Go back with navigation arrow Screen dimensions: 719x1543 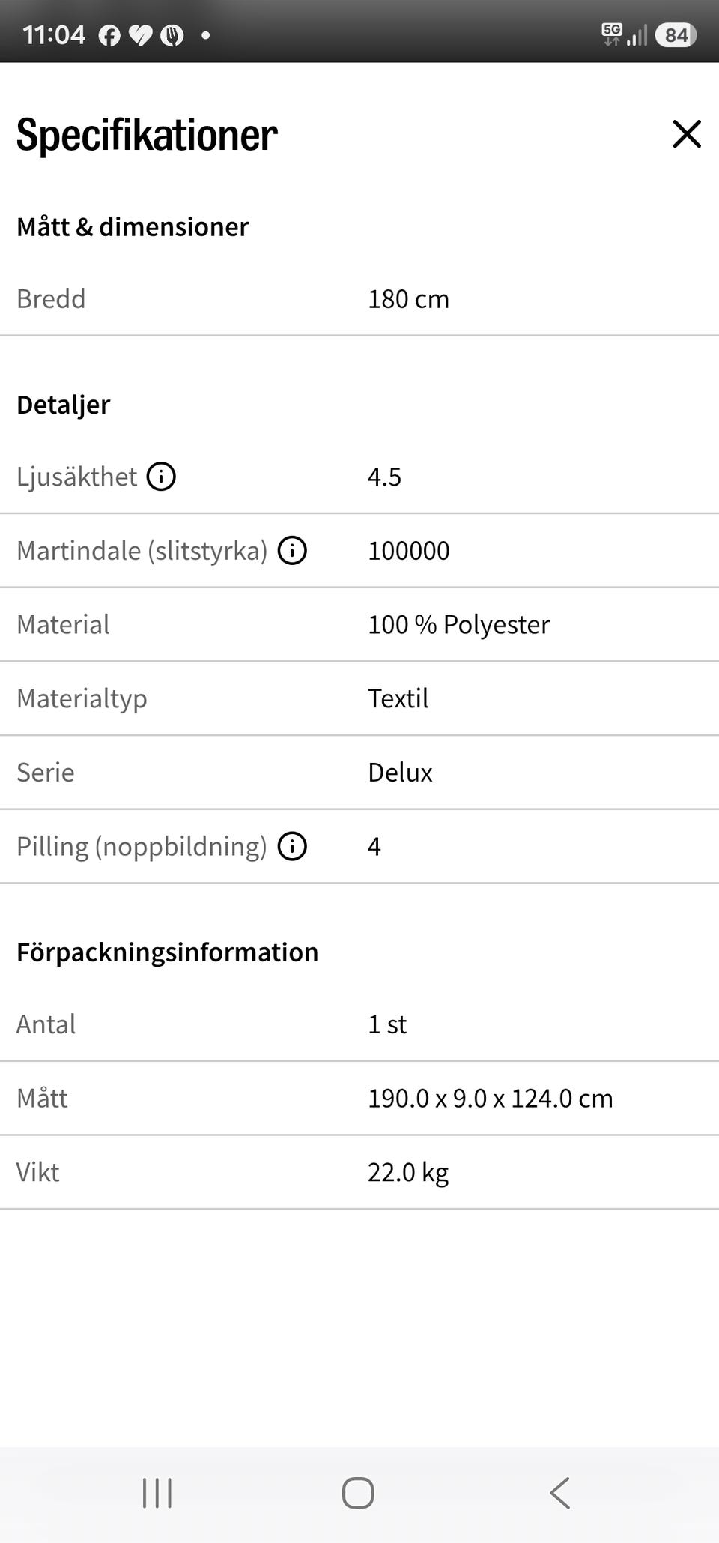tap(559, 1493)
